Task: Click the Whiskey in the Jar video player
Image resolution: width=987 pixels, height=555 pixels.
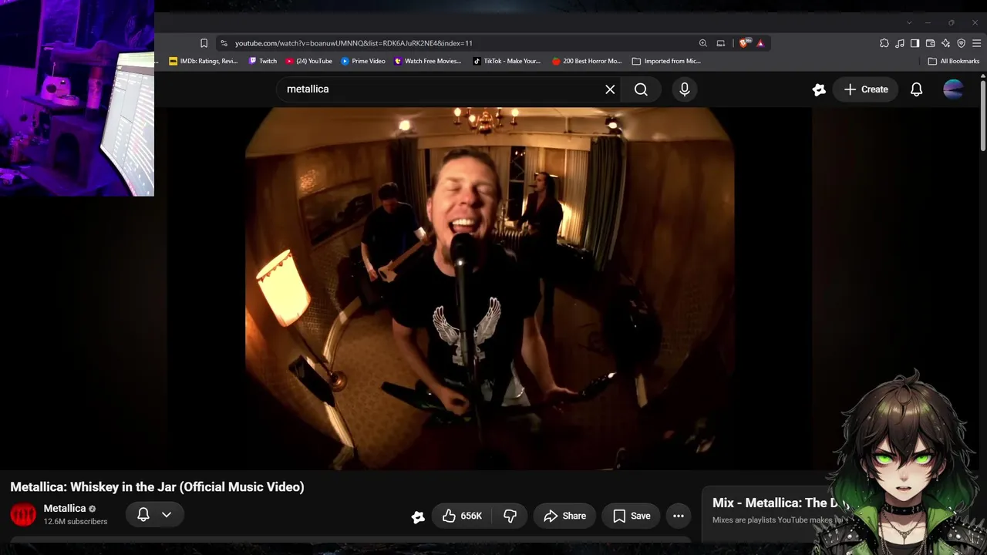Action: coord(490,288)
